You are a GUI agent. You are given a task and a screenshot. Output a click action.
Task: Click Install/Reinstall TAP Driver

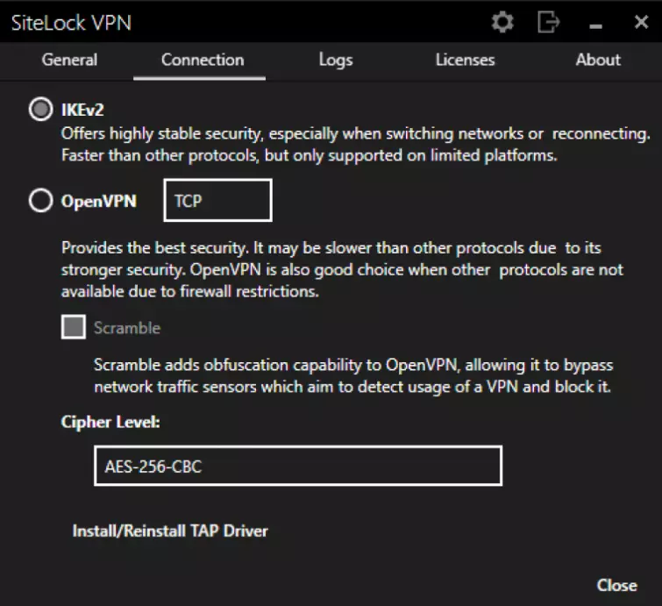click(x=170, y=531)
